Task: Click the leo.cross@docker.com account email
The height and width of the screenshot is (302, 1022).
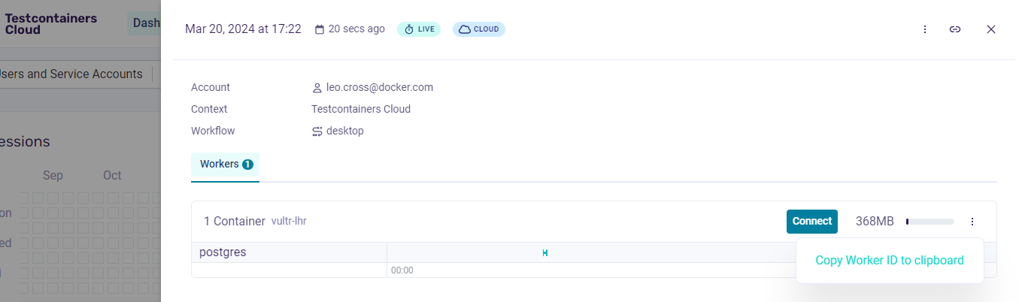Action: click(x=379, y=87)
